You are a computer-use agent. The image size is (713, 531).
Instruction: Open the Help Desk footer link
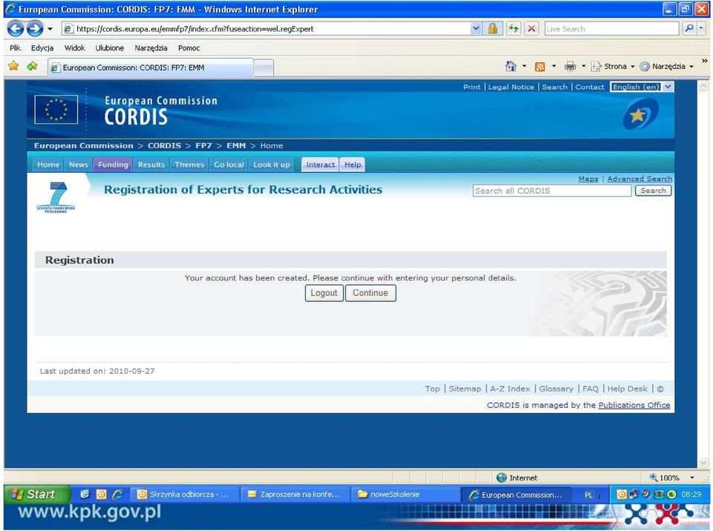point(627,389)
